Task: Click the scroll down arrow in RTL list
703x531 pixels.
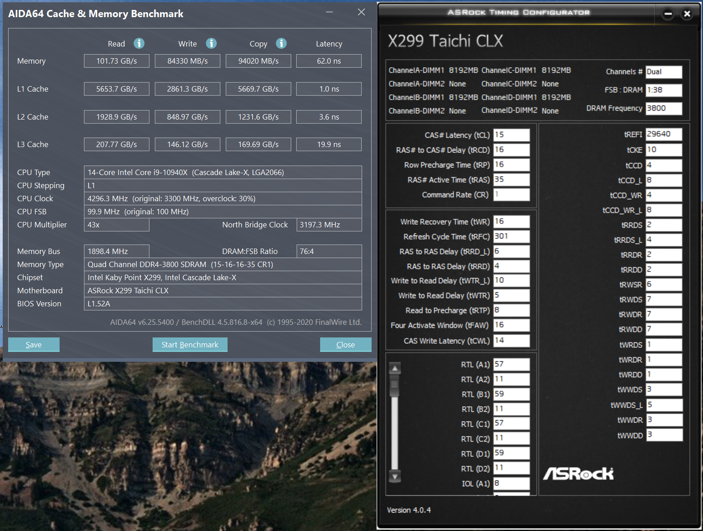Action: pos(395,476)
